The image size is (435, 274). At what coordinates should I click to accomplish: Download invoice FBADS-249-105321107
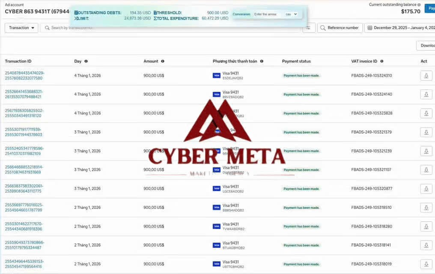[426, 170]
